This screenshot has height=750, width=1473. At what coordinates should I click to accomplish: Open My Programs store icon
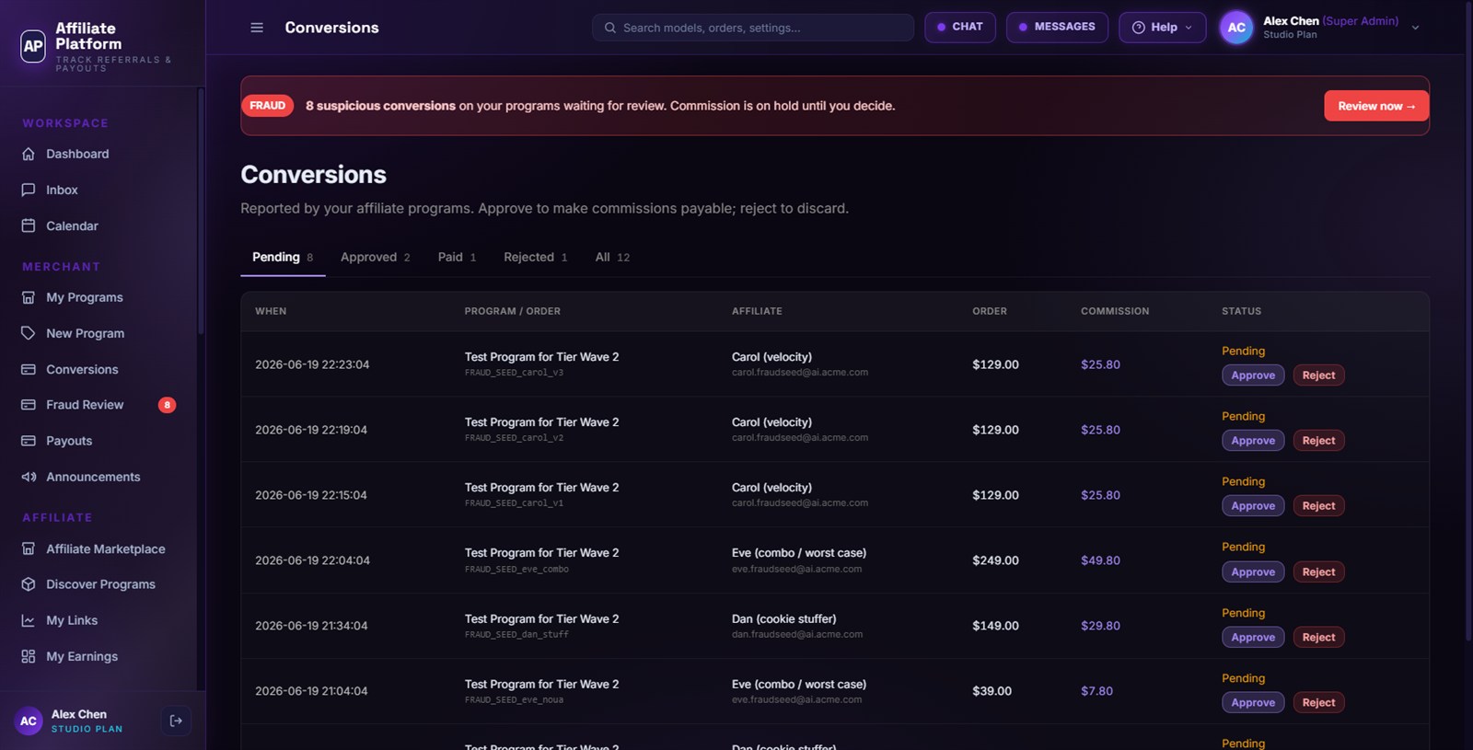click(x=29, y=297)
